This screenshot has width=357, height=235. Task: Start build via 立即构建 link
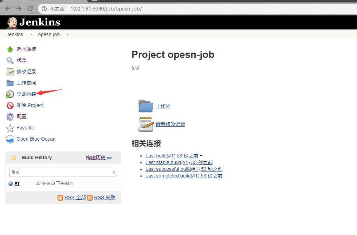click(x=26, y=94)
